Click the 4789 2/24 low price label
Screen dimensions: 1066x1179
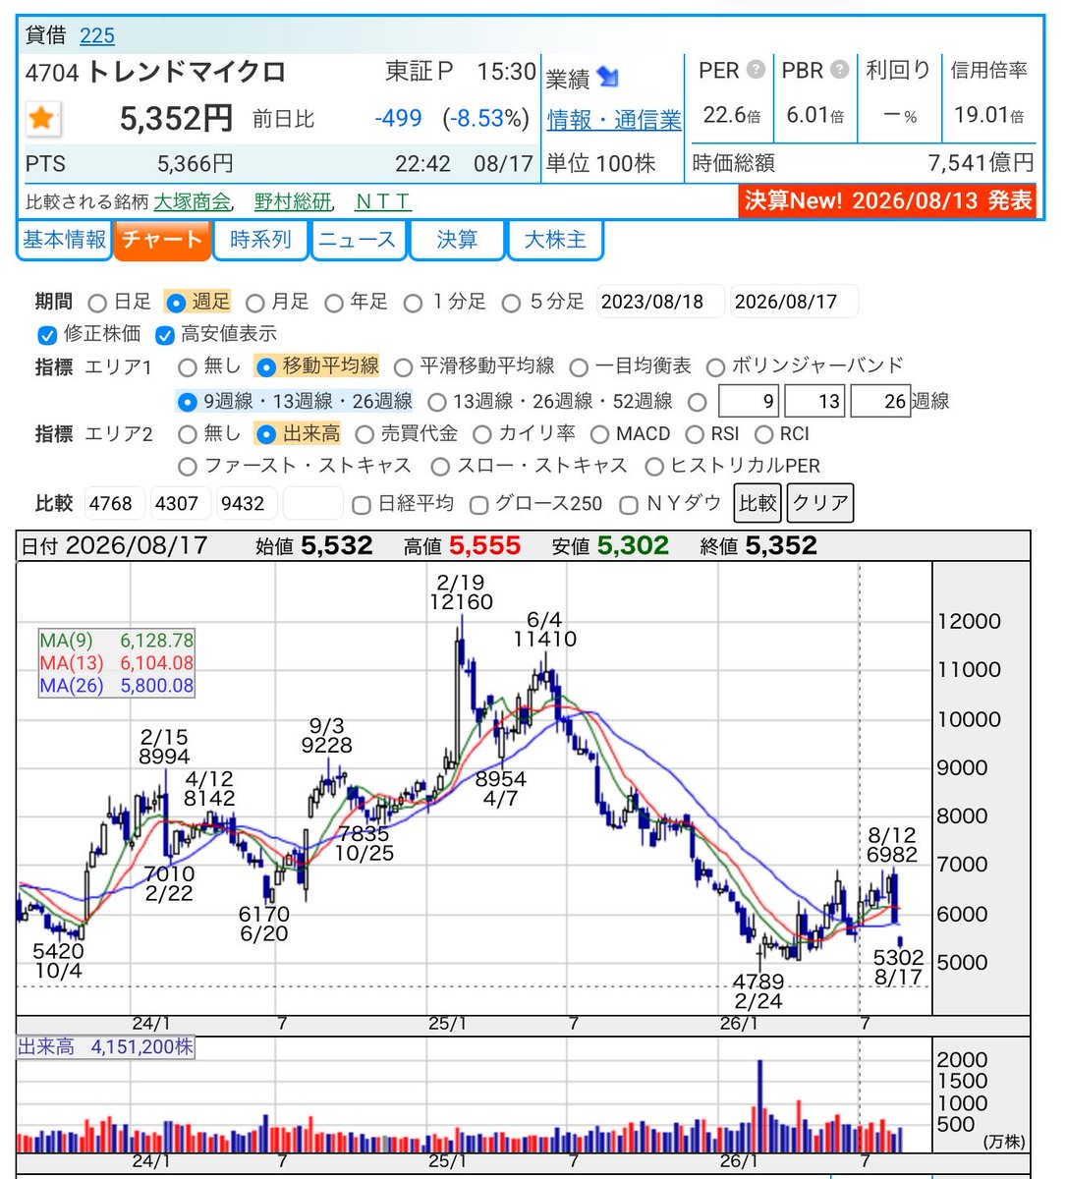click(758, 991)
